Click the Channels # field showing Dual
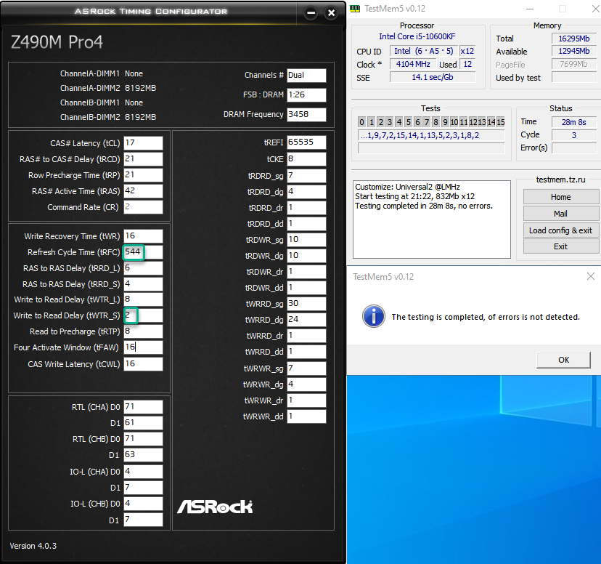Screen dimensions: 601x564 coord(306,75)
